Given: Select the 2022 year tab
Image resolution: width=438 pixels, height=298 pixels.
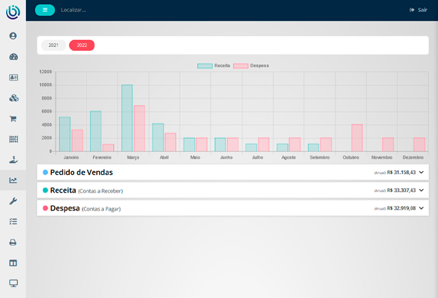Looking at the screenshot, I should (x=82, y=45).
